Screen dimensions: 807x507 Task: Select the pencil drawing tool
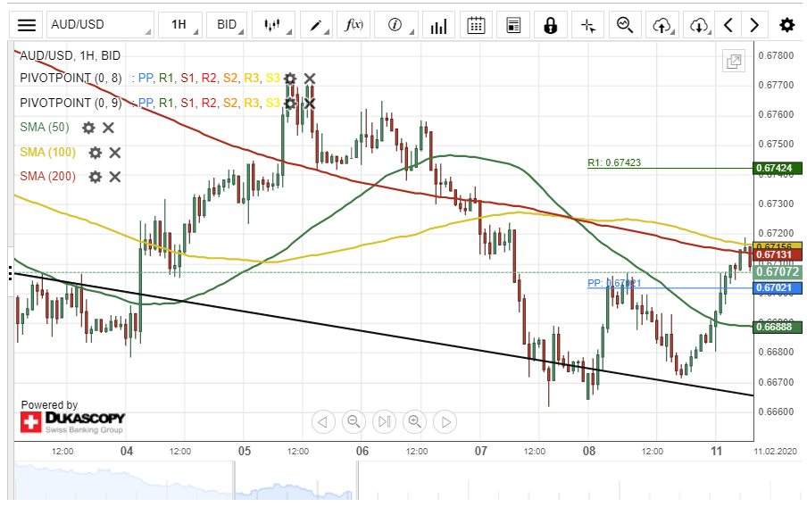(315, 25)
